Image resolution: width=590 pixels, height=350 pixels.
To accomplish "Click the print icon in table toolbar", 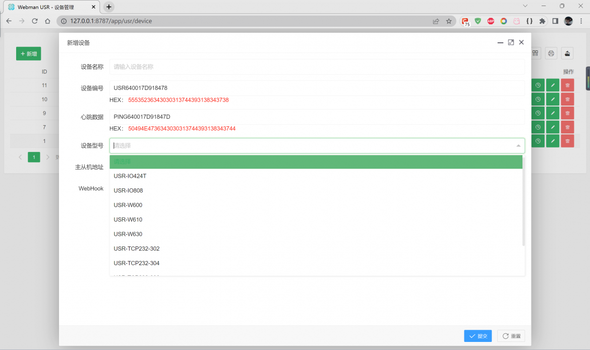I will coord(551,54).
